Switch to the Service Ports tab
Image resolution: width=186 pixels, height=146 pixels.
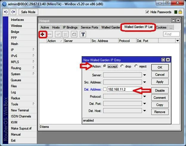tap(89, 27)
